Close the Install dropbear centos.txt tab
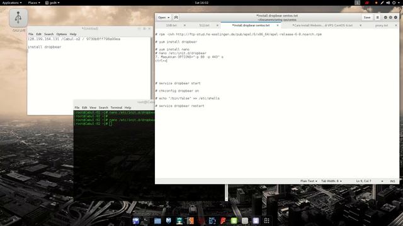Screen dimensions: 403x226 (x=278, y=25)
